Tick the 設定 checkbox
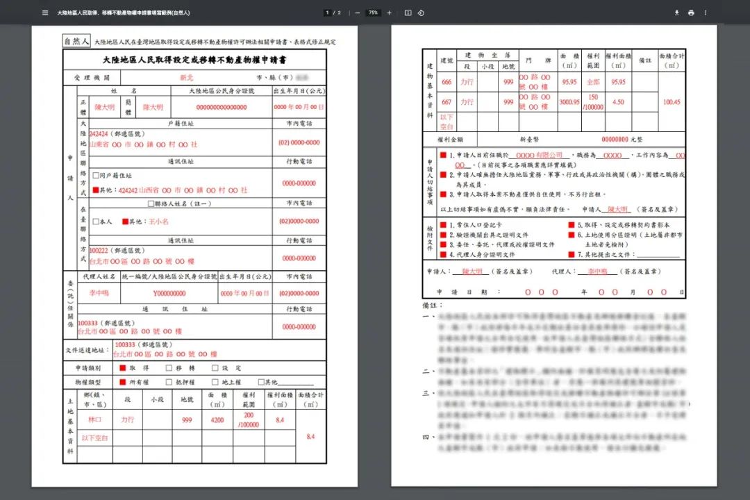The width and height of the screenshot is (750, 500). (x=215, y=368)
